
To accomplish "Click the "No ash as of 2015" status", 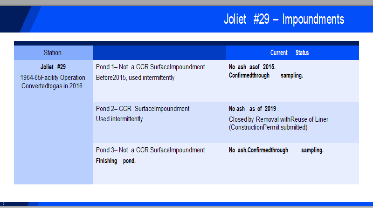I will [252, 67].
